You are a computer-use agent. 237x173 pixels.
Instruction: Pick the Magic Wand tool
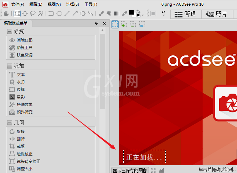(x=41, y=13)
